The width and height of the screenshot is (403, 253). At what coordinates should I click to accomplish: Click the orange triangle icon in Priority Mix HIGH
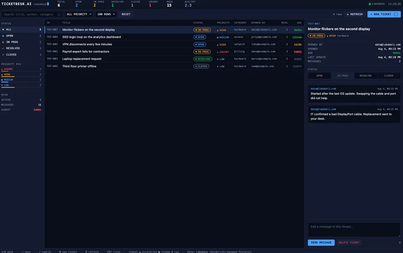click(x=2, y=75)
